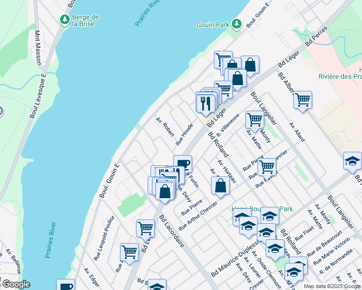The image size is (362, 290).
Task: Select the Rue Houde street label
Action: (184, 135)
